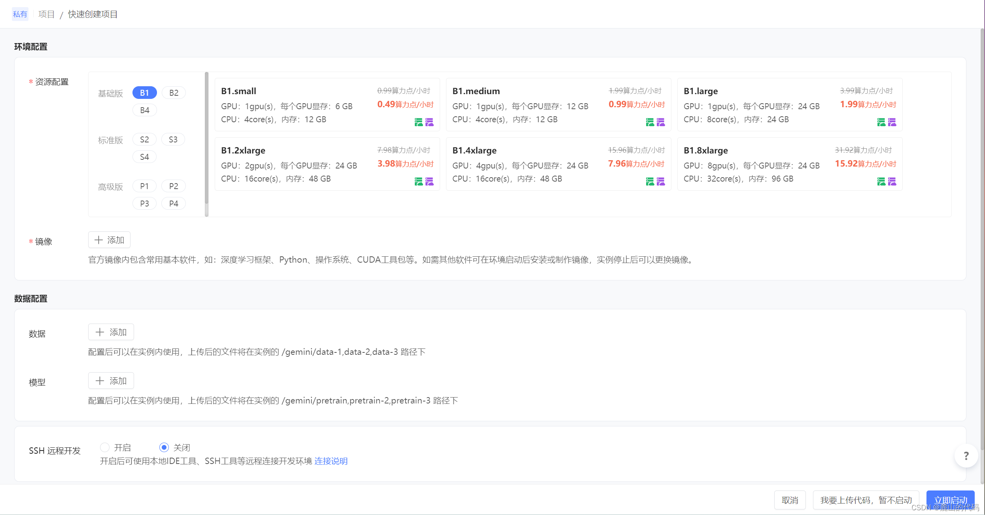Screen dimensions: 985x515
Task: Switch to the S2 standard tier
Action: click(x=144, y=140)
